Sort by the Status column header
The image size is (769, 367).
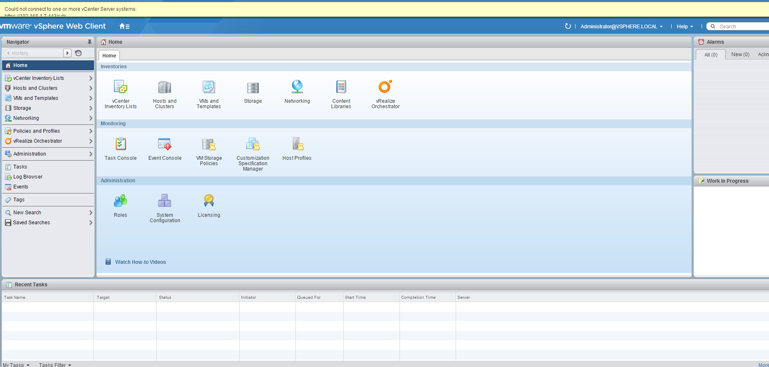(x=198, y=297)
